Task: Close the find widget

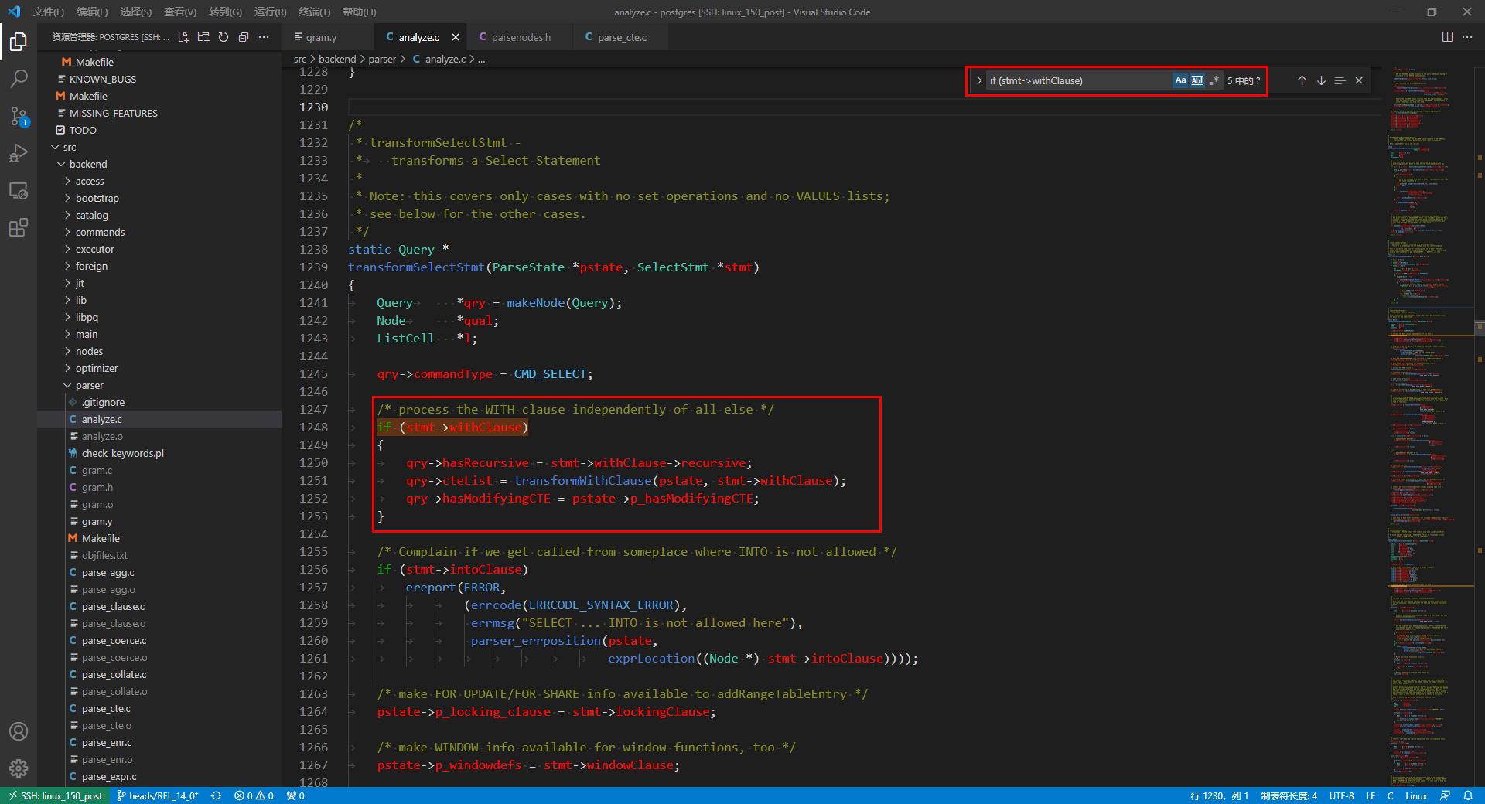Action: (1359, 80)
